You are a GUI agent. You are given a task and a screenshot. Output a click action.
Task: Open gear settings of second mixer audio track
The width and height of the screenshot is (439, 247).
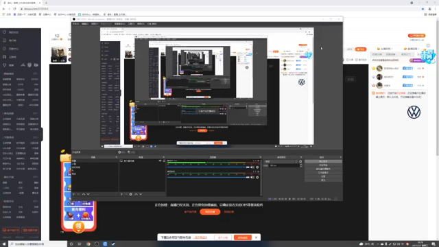[257, 177]
